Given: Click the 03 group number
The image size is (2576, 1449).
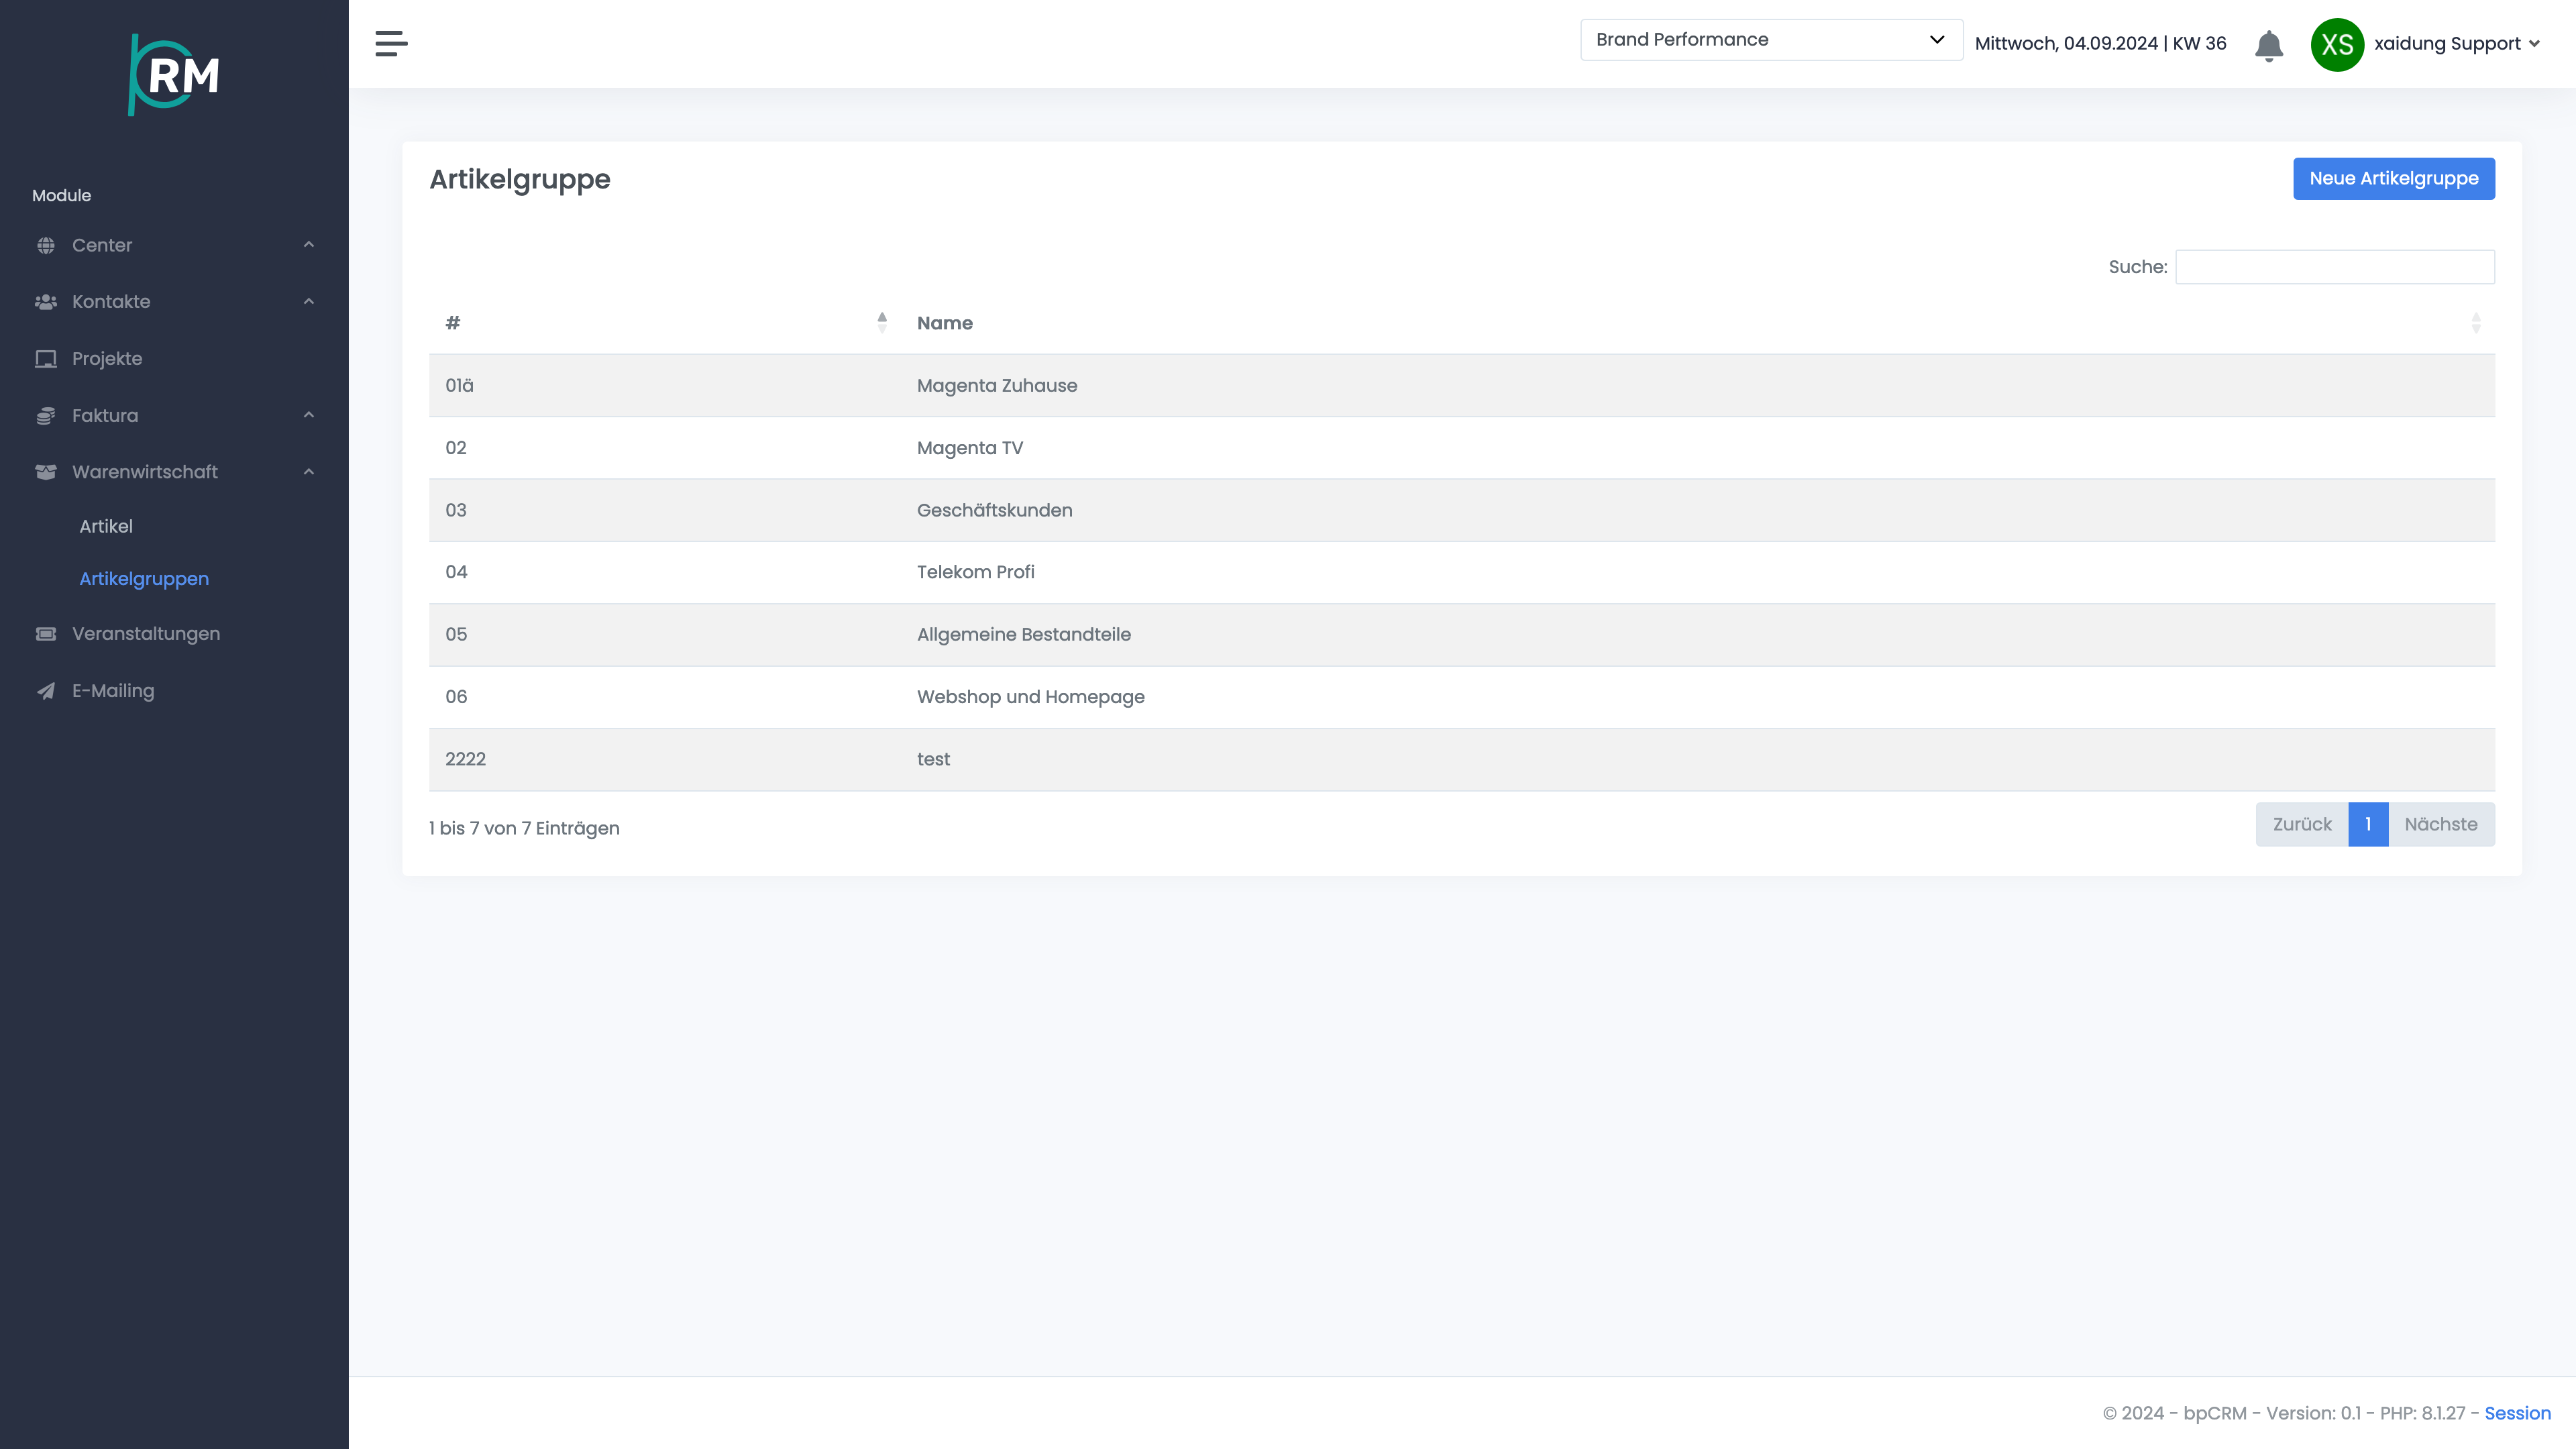Looking at the screenshot, I should [x=456, y=510].
